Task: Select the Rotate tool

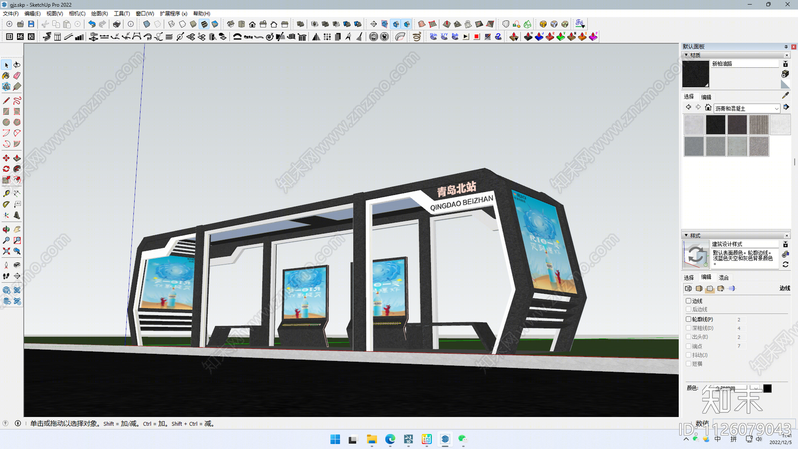Action: pos(6,169)
